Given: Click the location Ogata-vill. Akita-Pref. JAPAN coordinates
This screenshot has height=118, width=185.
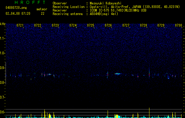Looking at the screenshot, I should (x=135, y=7).
